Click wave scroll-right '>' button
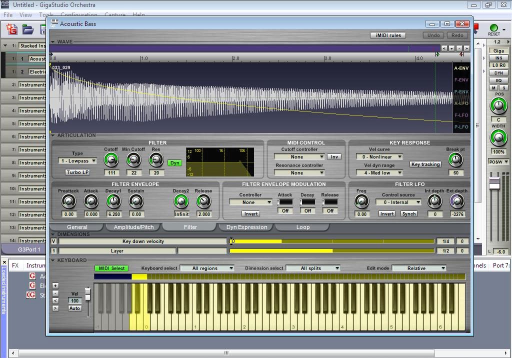The height and width of the screenshot is (358, 512). [466, 48]
